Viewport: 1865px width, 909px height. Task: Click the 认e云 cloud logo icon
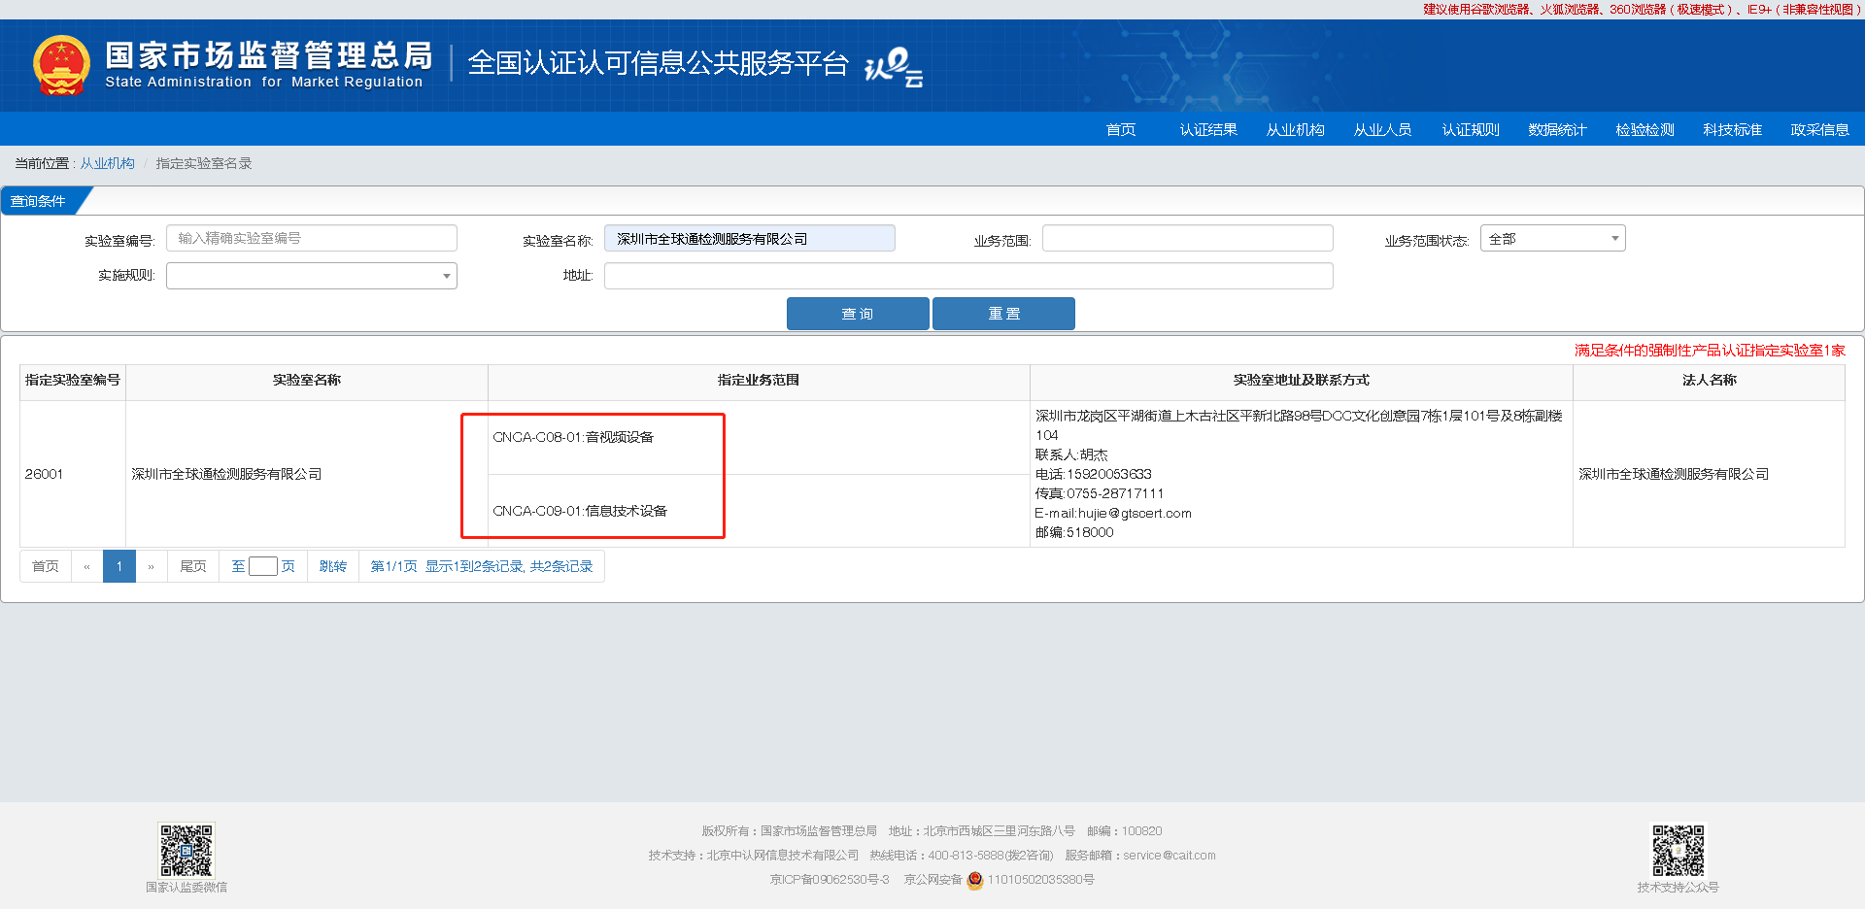[893, 66]
